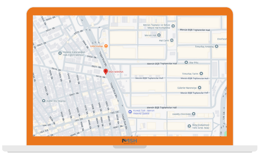Open the Star Piliç place marker
This screenshot has height=165, width=259.
pyautogui.click(x=186, y=62)
